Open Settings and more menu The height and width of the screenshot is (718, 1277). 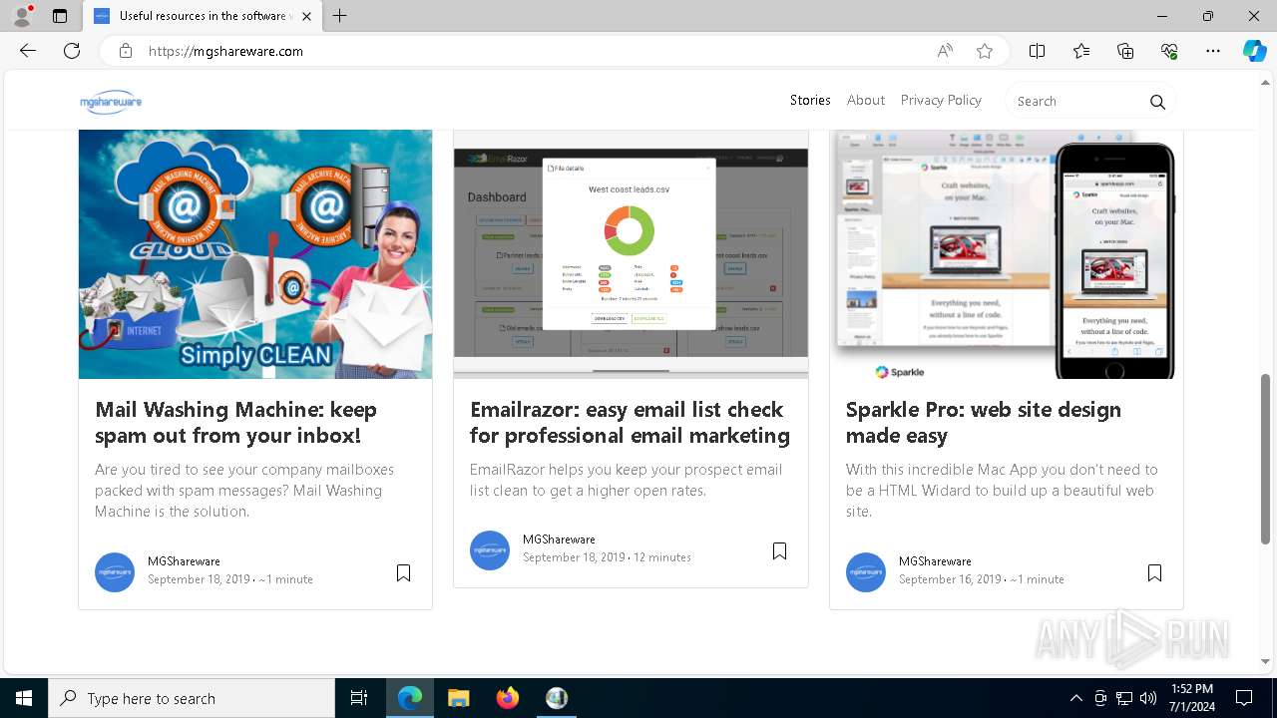1213,51
